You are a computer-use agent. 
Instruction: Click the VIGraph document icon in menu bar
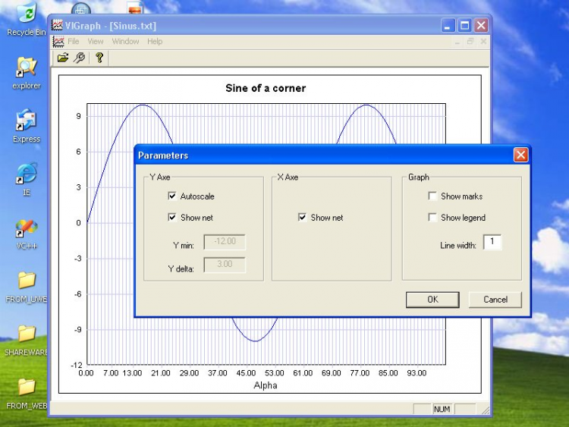click(x=58, y=42)
